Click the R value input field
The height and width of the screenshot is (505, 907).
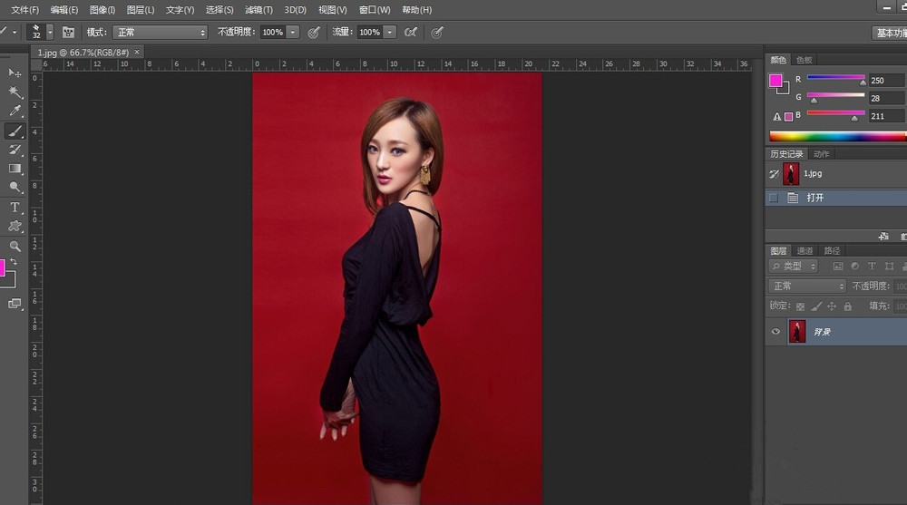[x=886, y=80]
